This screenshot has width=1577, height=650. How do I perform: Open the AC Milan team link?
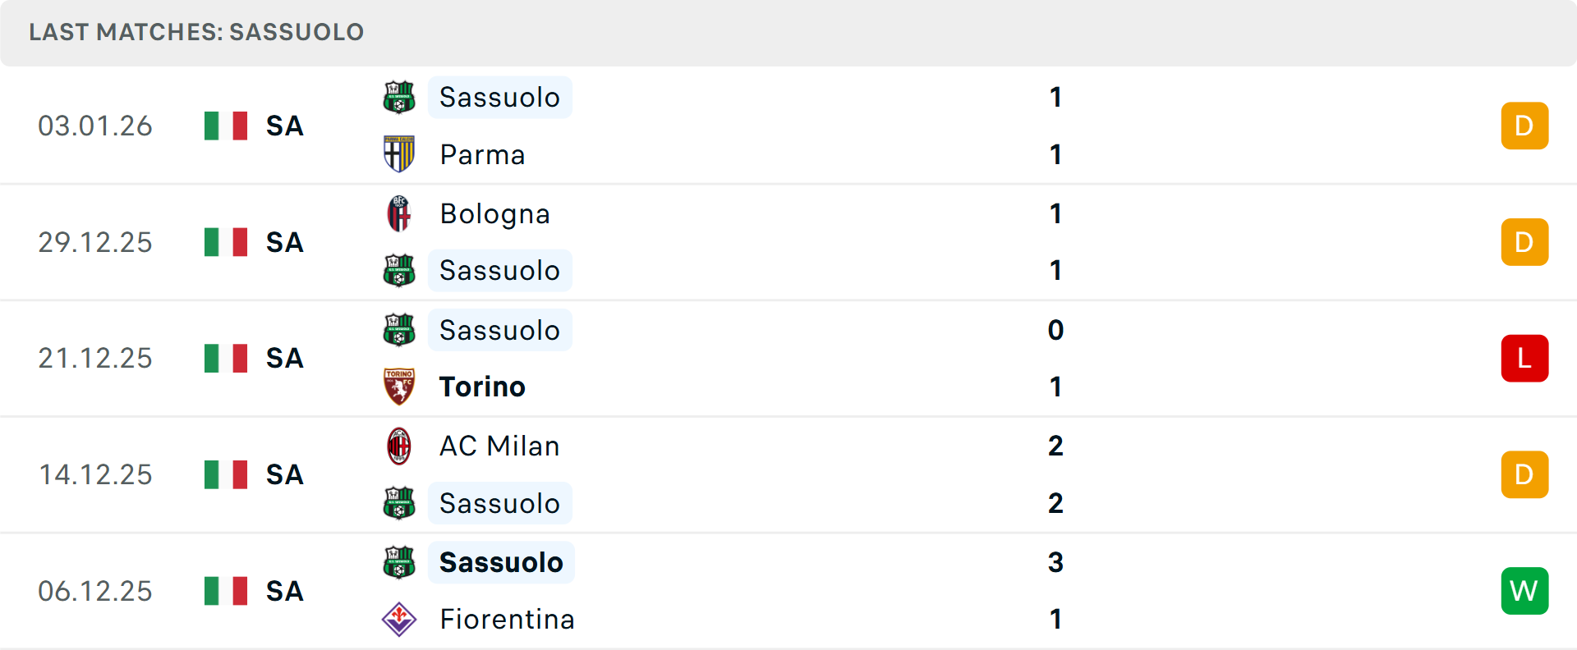click(x=499, y=446)
